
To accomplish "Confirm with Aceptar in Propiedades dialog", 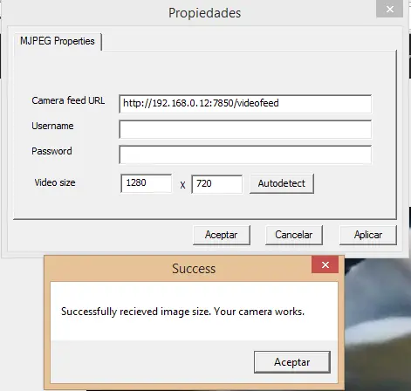I will pyautogui.click(x=222, y=235).
